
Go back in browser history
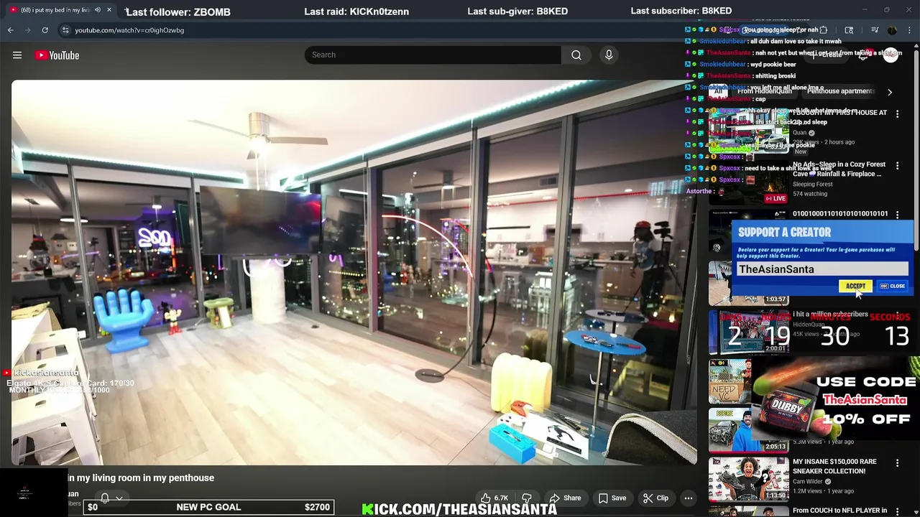(10, 30)
